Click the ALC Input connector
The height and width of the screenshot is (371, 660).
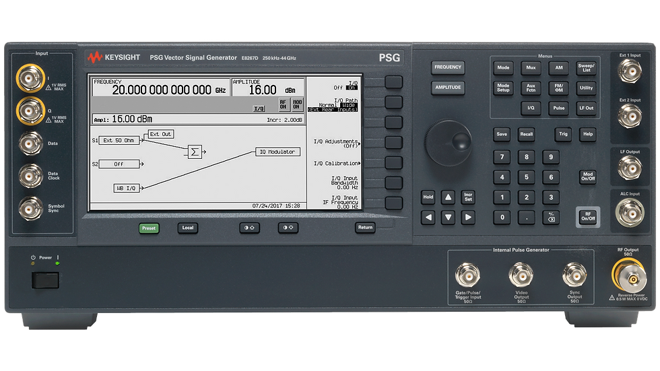[630, 212]
